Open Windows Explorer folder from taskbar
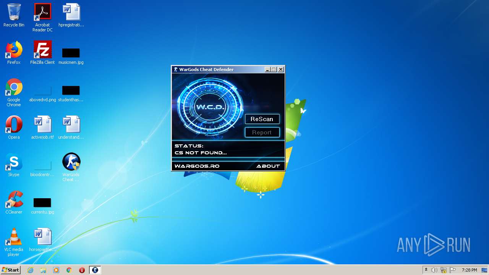The height and width of the screenshot is (275, 489). (x=43, y=270)
